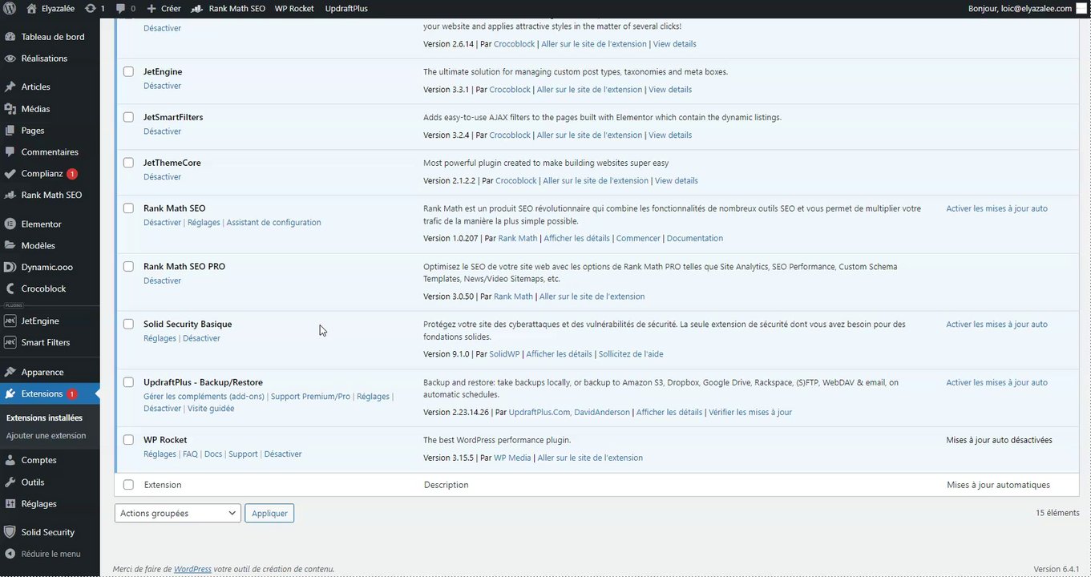Viewport: 1091px width, 577px height.
Task: Open SolidWP author link
Action: coord(505,354)
